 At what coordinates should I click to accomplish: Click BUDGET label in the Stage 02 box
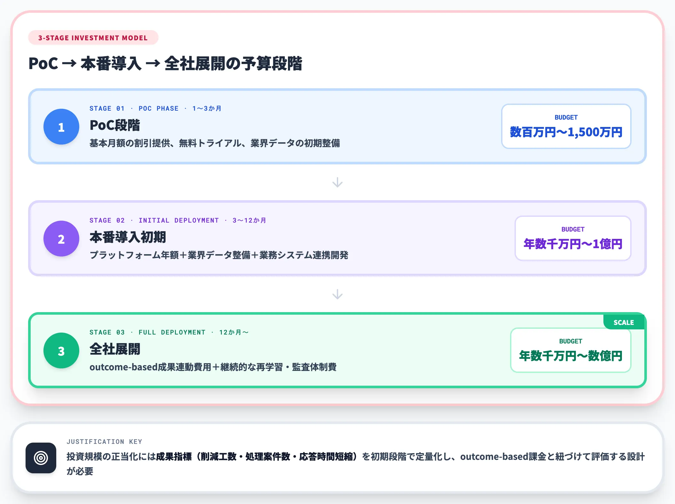click(x=573, y=229)
